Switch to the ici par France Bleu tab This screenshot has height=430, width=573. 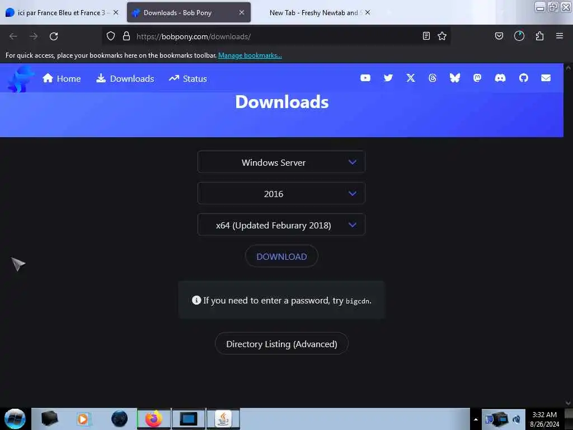click(62, 12)
